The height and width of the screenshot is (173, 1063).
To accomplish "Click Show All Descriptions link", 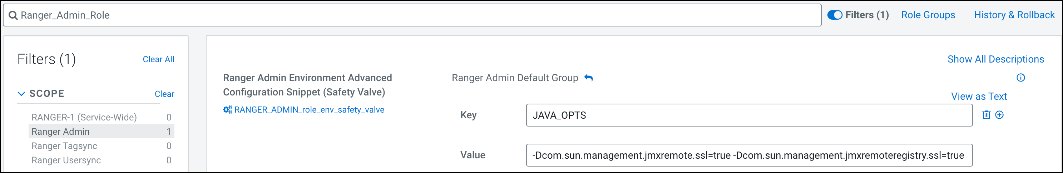I will coord(995,59).
